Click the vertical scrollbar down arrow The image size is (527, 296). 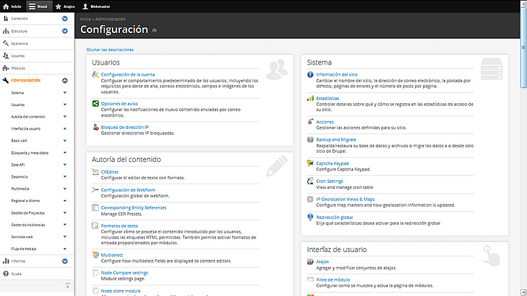tap(524, 292)
